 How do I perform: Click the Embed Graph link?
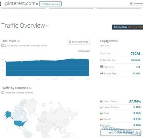click(84, 50)
